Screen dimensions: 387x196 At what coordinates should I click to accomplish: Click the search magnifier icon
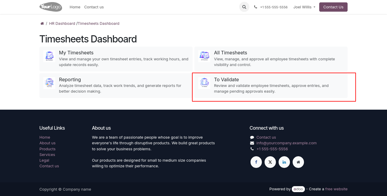tap(244, 7)
